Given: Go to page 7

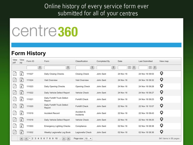Looking at the screenshot, I should [47, 139].
